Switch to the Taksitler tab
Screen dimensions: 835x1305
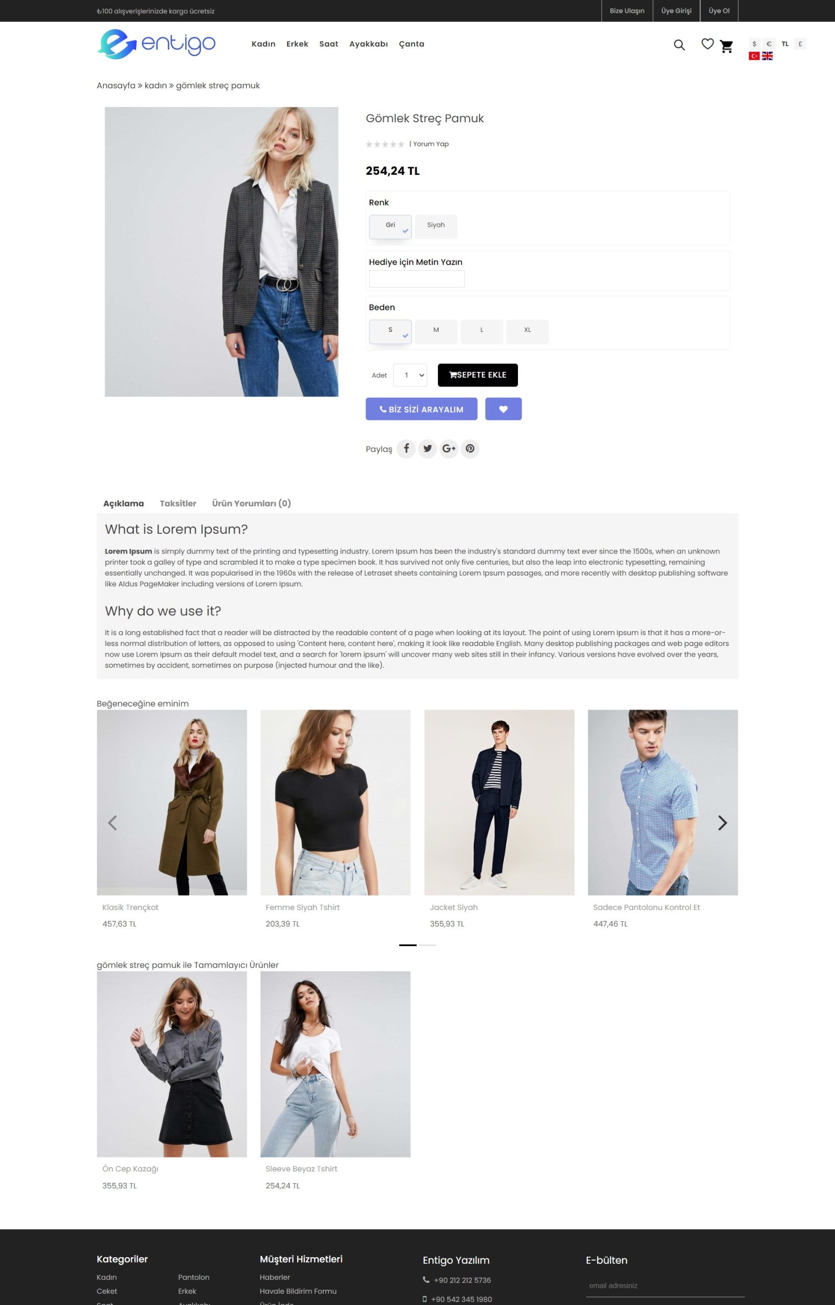[x=178, y=503]
